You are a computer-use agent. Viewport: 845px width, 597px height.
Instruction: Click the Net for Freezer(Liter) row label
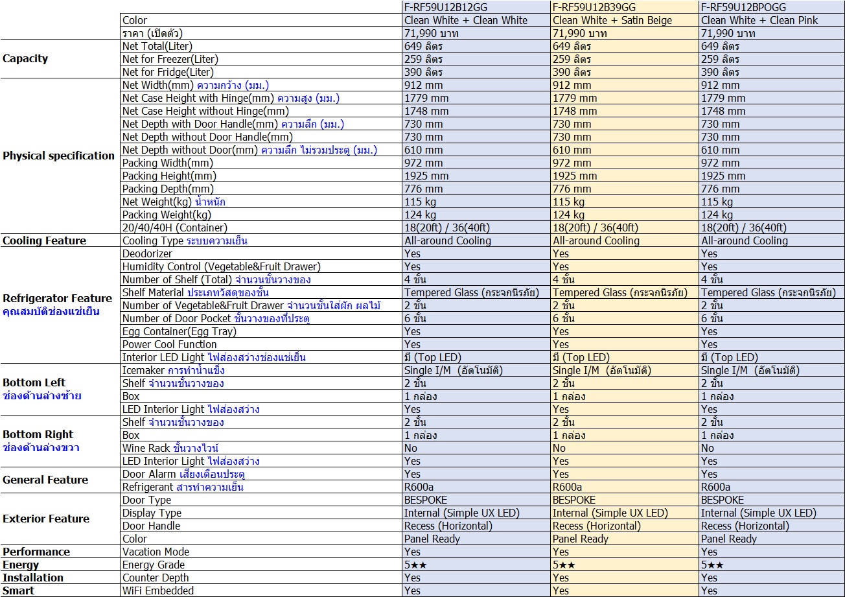(x=170, y=59)
